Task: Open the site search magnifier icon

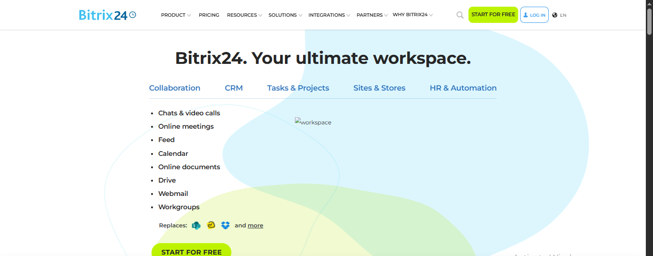Action: click(x=460, y=15)
